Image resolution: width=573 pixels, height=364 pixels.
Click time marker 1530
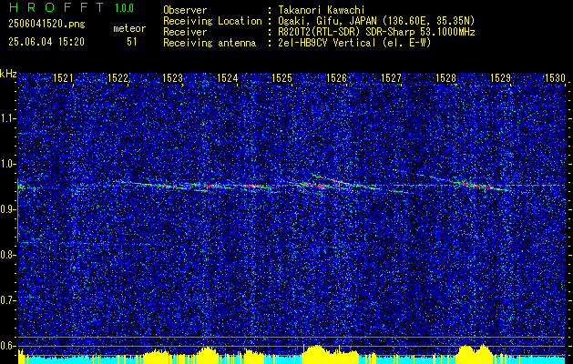click(x=555, y=77)
